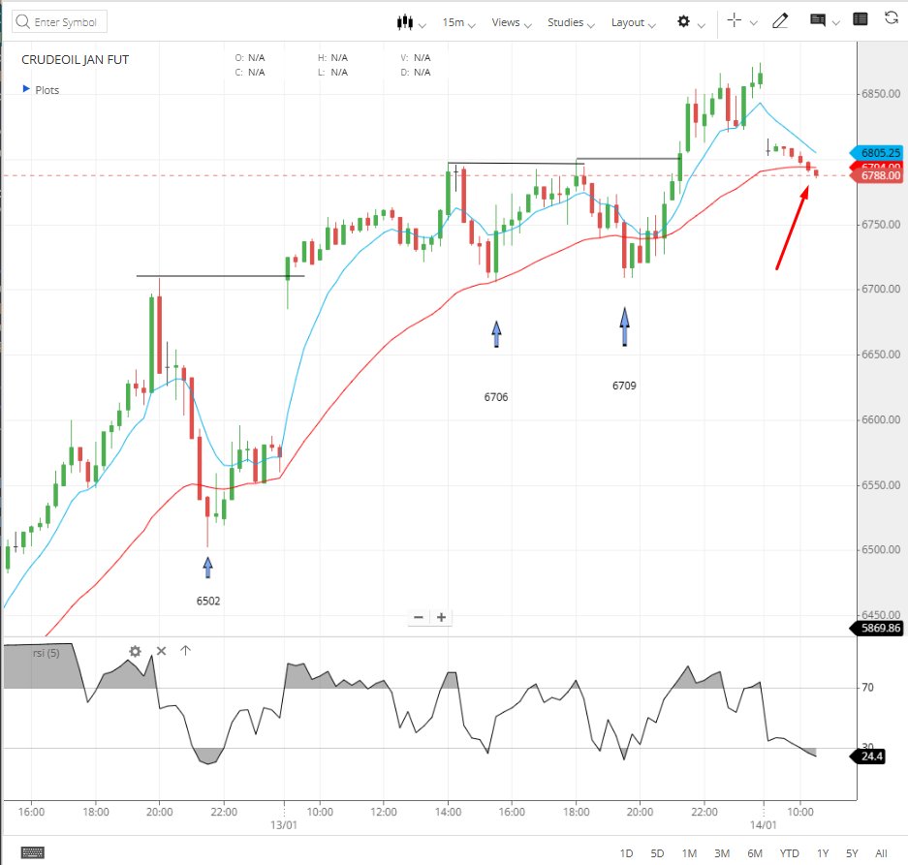Click the 13/01 date label
This screenshot has width=908, height=865.
coord(284,825)
